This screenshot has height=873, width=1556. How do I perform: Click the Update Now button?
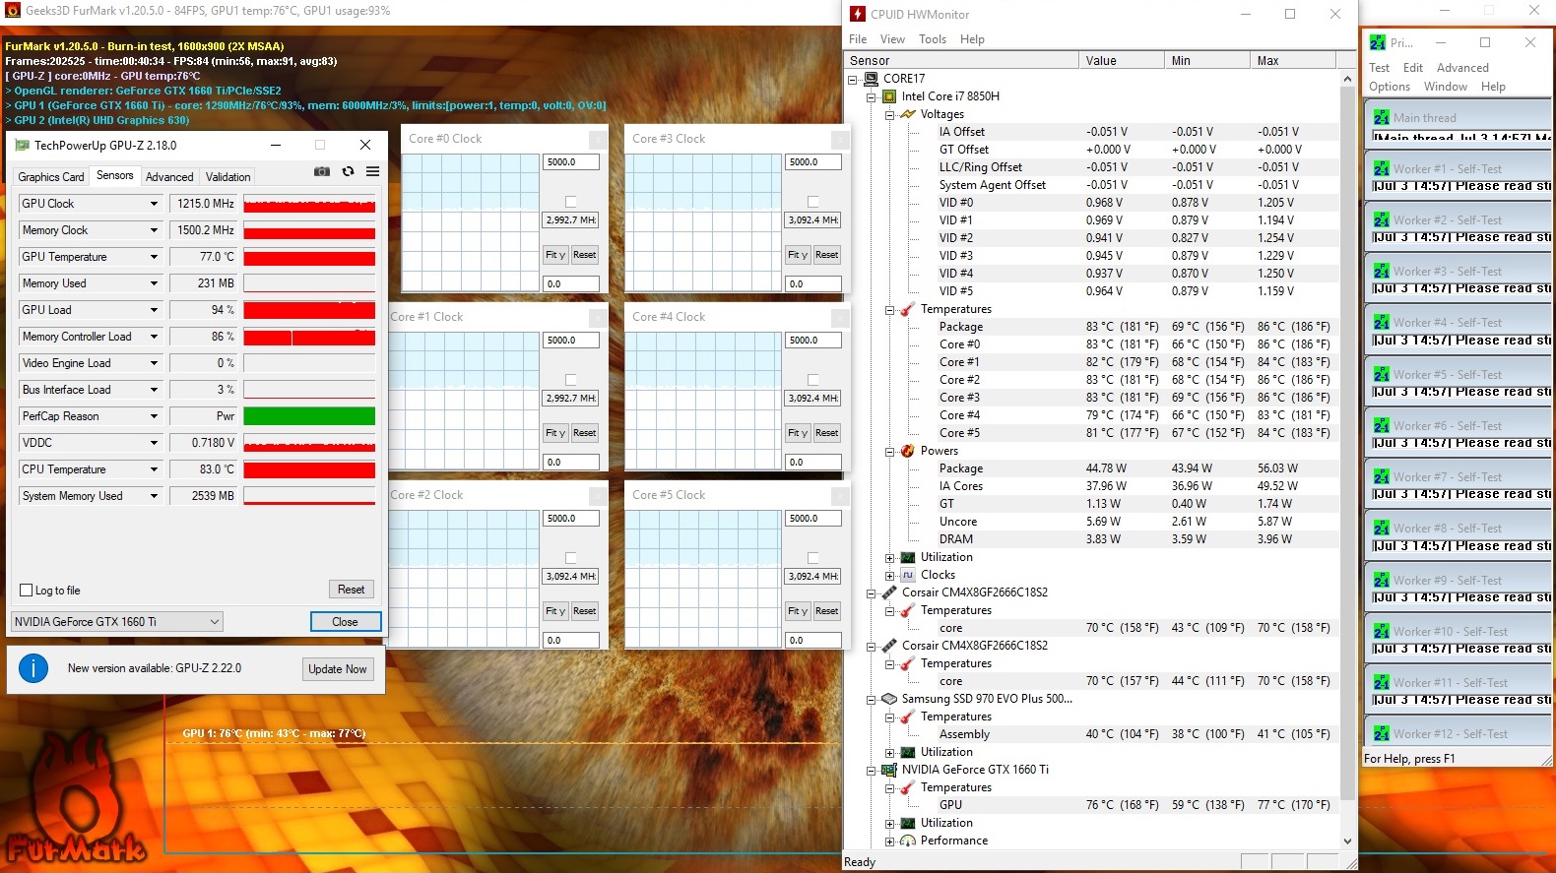click(337, 669)
